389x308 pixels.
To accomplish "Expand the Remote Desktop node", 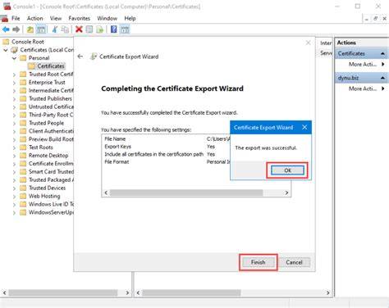I will pos(14,156).
